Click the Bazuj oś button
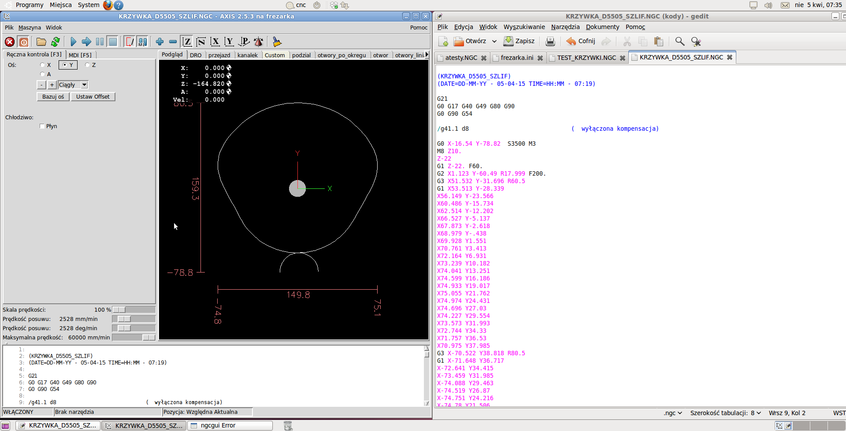Viewport: 846px width, 431px height. pos(53,97)
